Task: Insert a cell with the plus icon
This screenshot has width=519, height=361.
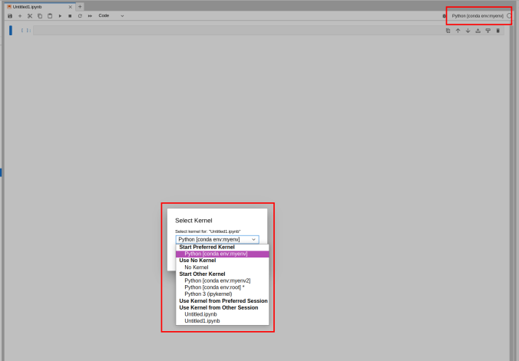Action: 20,15
